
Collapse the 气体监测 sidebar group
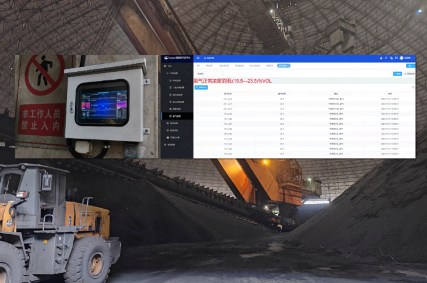click(x=177, y=72)
